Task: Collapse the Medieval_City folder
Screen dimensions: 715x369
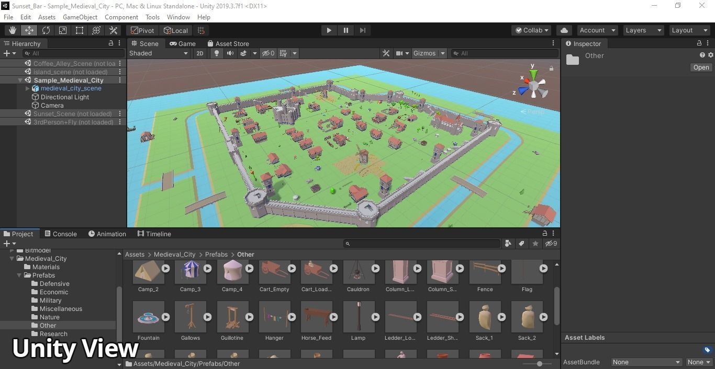Action: (12, 259)
